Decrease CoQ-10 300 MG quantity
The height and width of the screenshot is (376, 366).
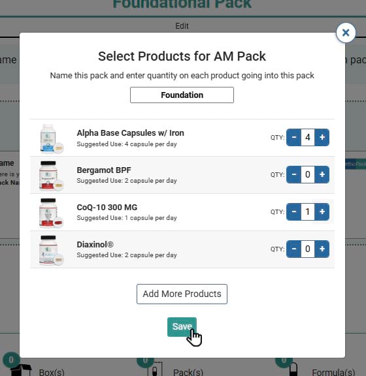point(293,211)
